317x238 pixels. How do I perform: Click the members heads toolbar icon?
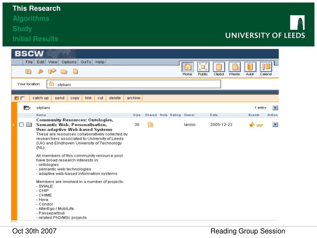[x=52, y=72]
